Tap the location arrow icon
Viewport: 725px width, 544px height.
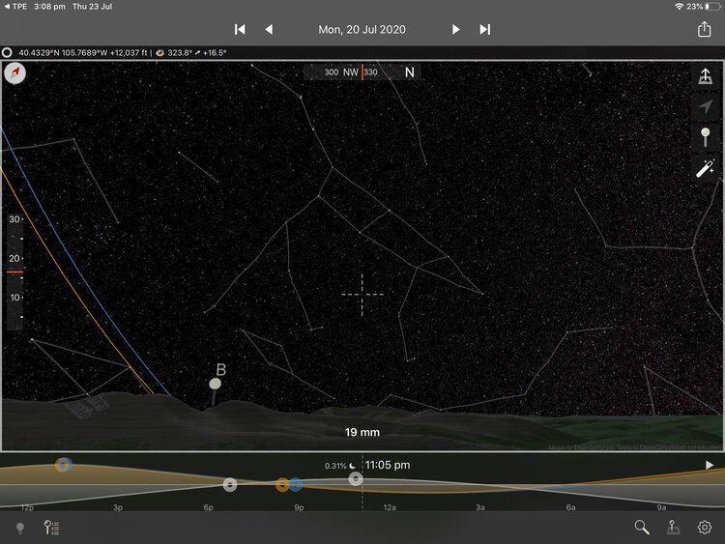(x=706, y=108)
